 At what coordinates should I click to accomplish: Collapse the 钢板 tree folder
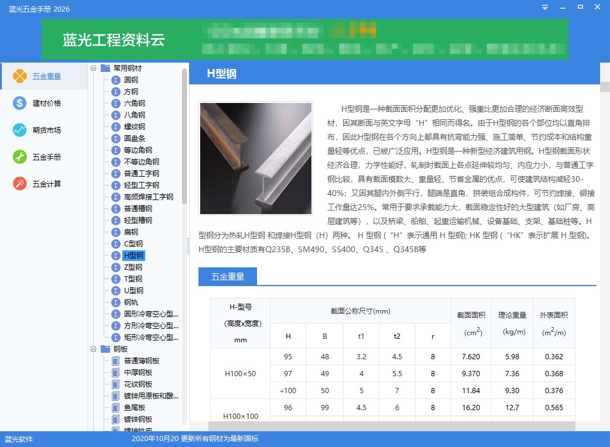click(94, 349)
